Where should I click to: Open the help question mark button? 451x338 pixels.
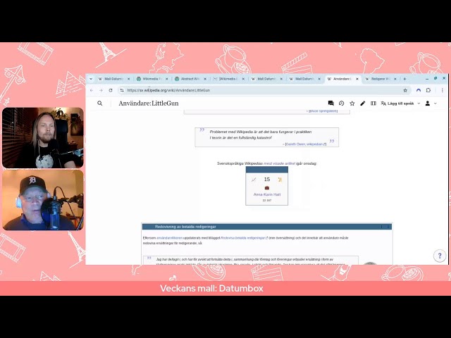pyautogui.click(x=440, y=256)
